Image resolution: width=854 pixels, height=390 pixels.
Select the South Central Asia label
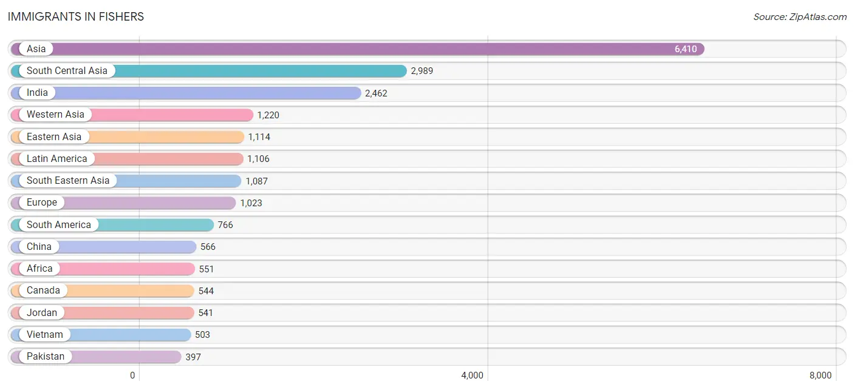pos(67,71)
